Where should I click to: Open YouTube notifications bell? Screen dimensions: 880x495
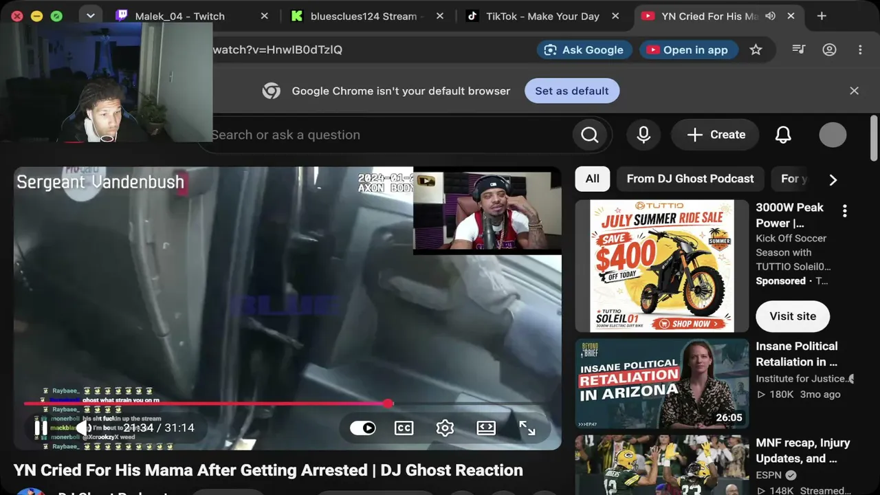(x=783, y=135)
